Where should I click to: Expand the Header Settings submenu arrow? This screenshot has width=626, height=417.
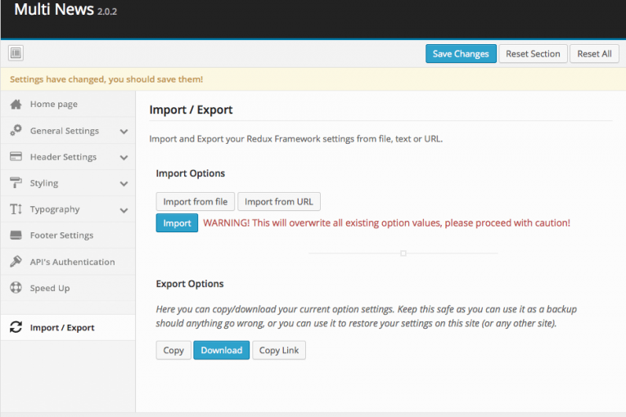click(124, 158)
